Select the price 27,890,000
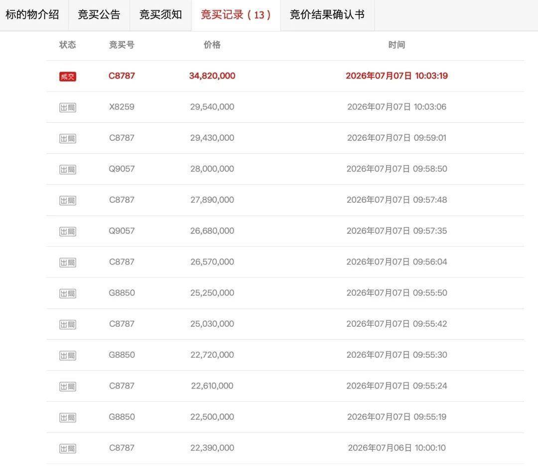This screenshot has width=538, height=471. [212, 200]
